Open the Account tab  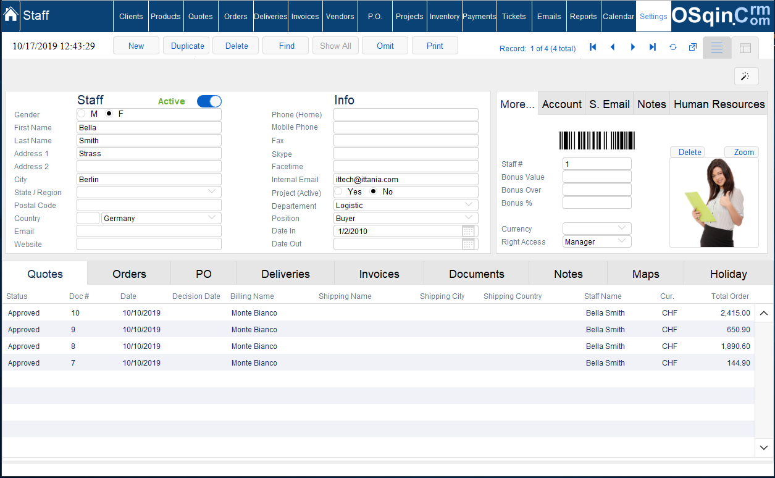click(562, 104)
